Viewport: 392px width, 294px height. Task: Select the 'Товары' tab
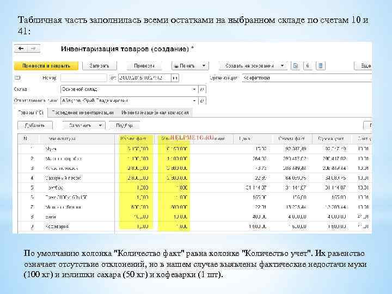tap(30, 113)
